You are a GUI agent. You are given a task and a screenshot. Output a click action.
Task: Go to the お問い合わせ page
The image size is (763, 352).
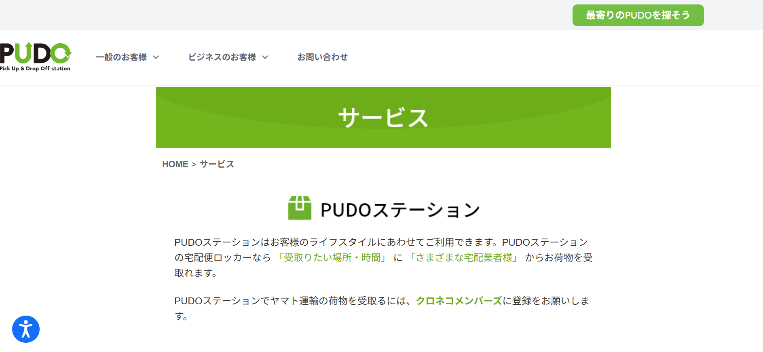point(322,57)
